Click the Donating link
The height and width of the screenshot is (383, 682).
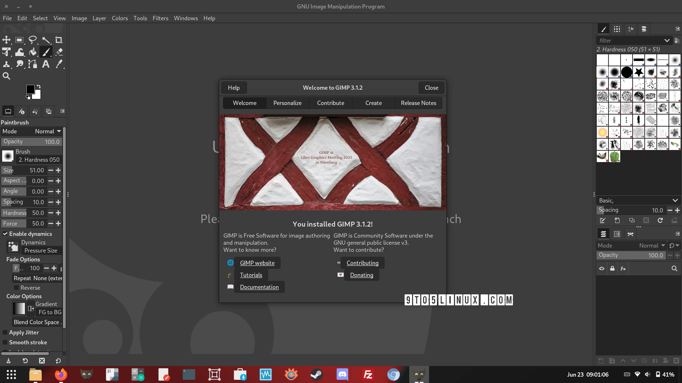pyautogui.click(x=361, y=275)
